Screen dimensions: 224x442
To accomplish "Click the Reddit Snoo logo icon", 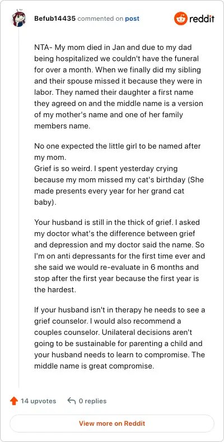I will (181, 19).
